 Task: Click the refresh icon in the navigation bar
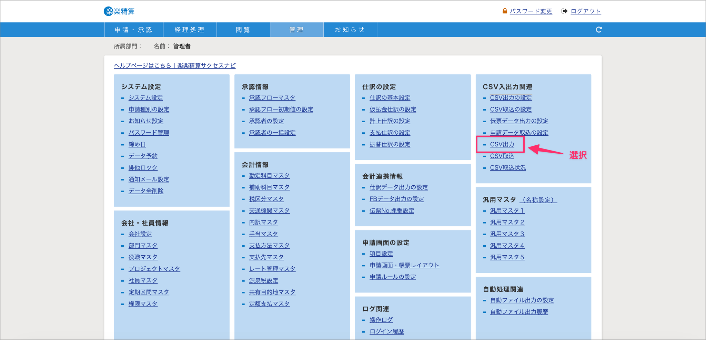pyautogui.click(x=599, y=30)
